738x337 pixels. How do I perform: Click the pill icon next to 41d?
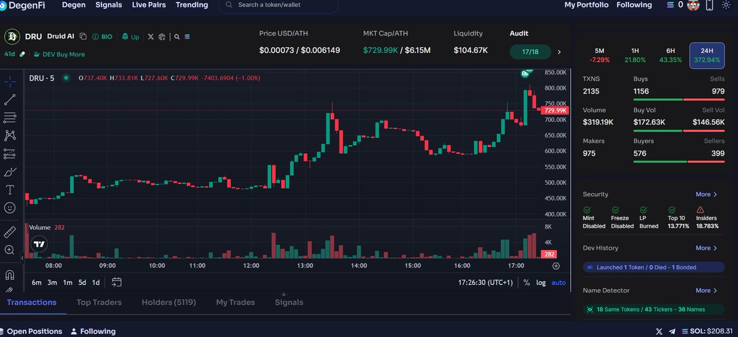pos(23,54)
